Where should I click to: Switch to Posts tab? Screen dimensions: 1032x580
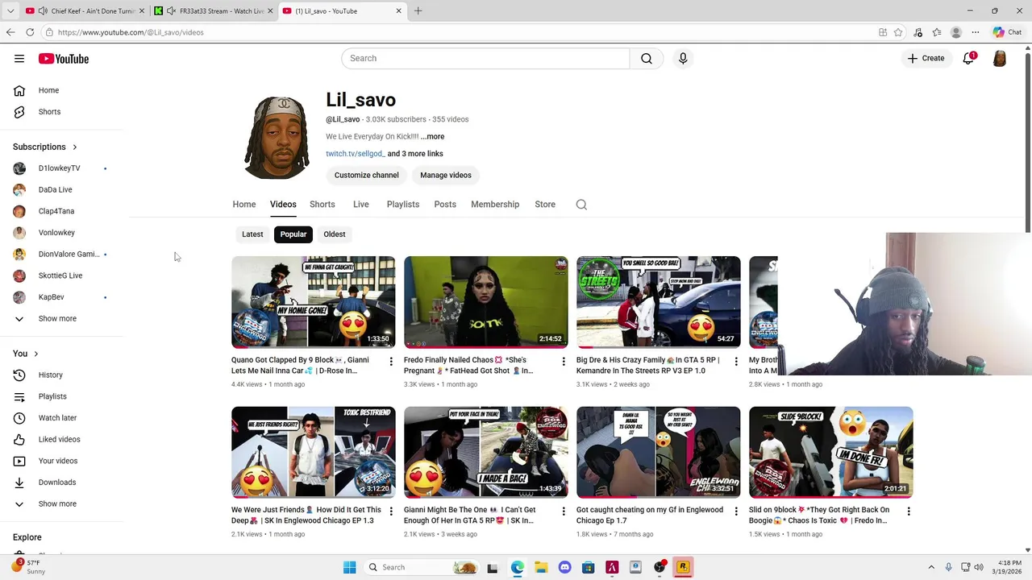point(445,205)
